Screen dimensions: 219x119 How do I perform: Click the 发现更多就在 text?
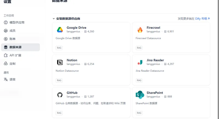coord(186,19)
